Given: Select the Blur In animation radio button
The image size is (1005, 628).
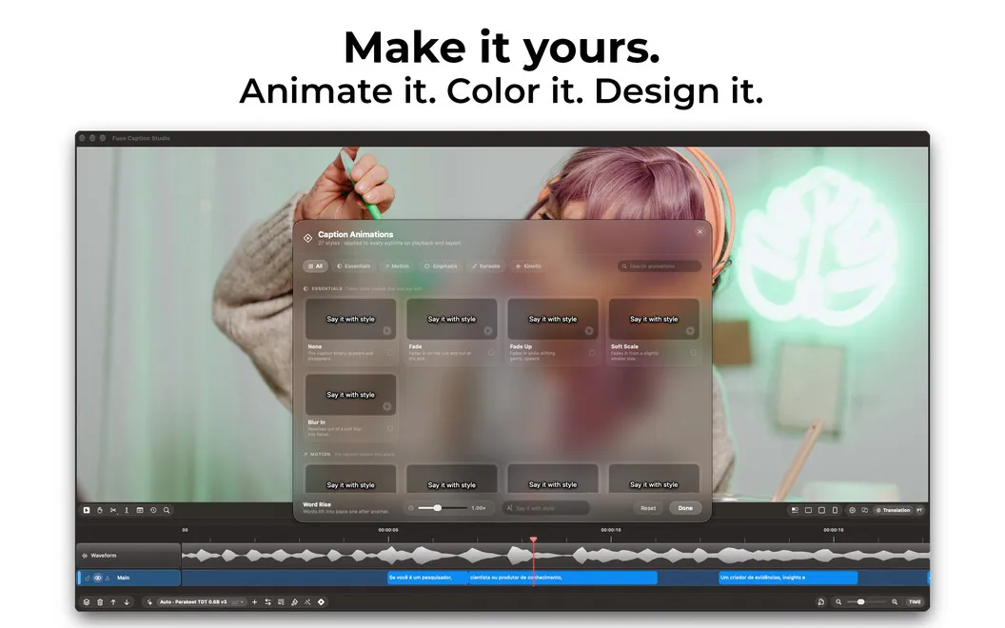Looking at the screenshot, I should 390,429.
